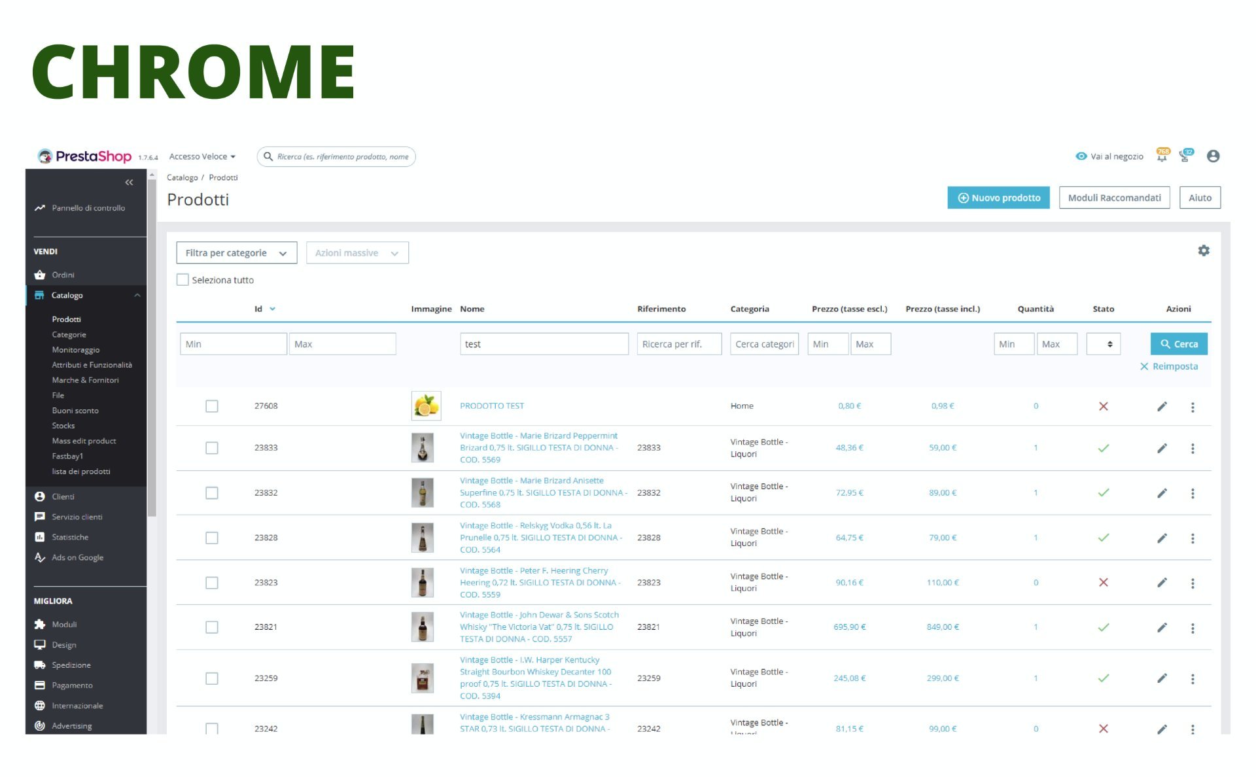The width and height of the screenshot is (1256, 777).
Task: Go to Ordini in the sidebar
Action: (x=63, y=275)
